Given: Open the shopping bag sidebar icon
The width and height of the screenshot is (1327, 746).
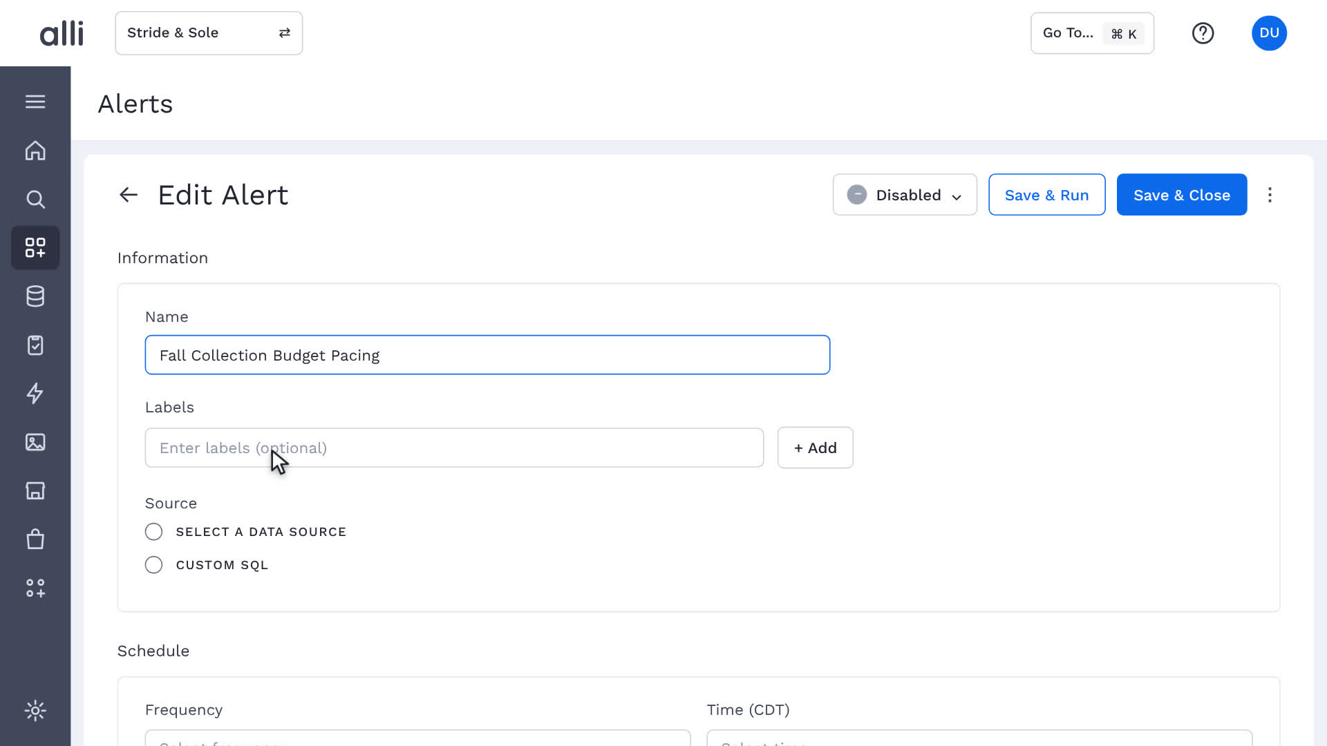Looking at the screenshot, I should point(35,539).
